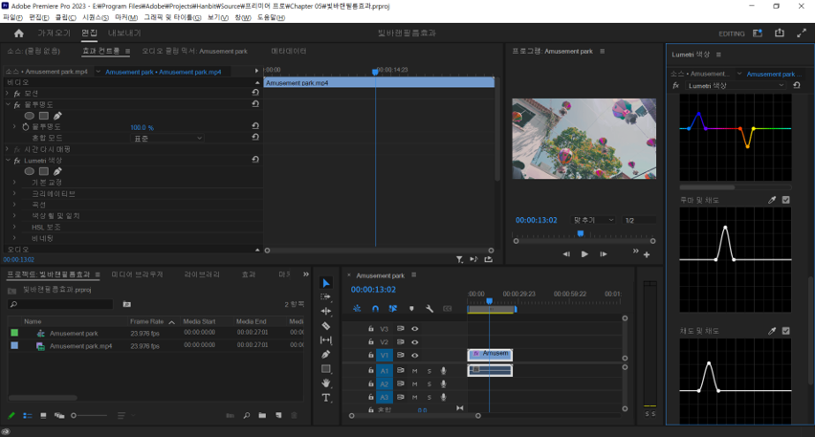Open the 시퀀스(S) menu
This screenshot has height=437, width=815.
96,17
